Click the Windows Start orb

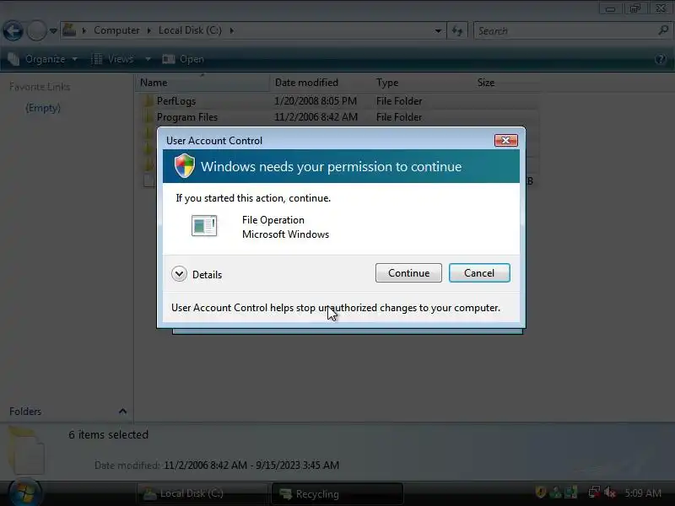click(24, 493)
